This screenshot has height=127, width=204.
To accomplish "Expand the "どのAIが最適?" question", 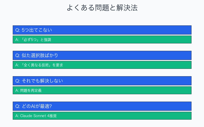I will pos(102,106).
